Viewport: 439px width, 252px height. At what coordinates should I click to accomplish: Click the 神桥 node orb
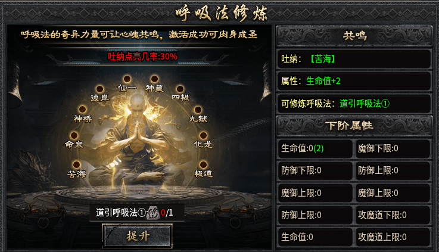click(x=82, y=109)
